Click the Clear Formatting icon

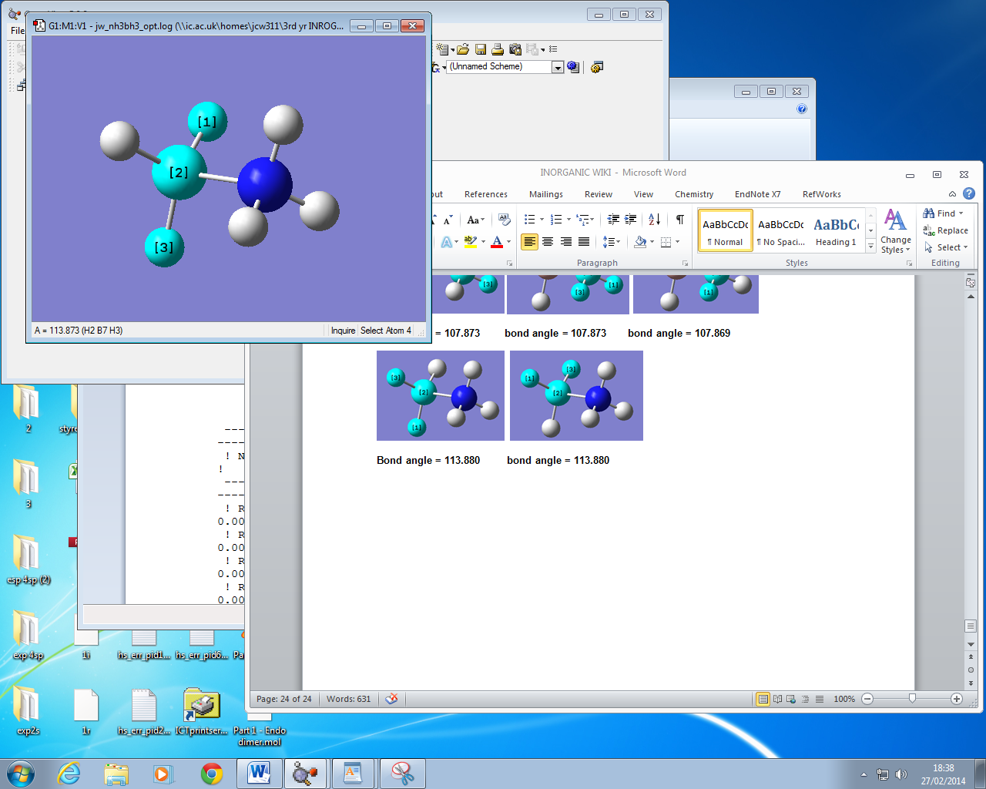(x=504, y=220)
